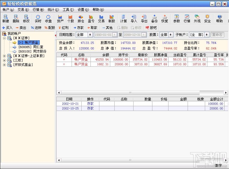Screen dimensions: 229x169
Task: Open the 帐户(A) menu
Action: coord(8,10)
